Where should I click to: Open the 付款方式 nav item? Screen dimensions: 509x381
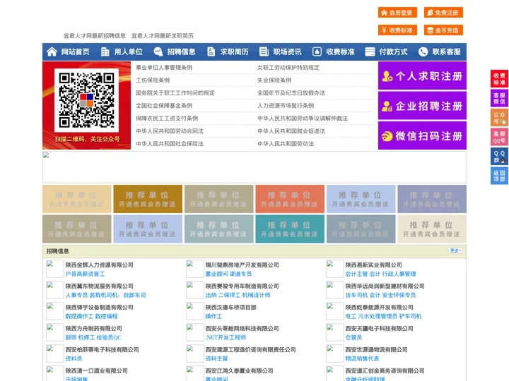(393, 52)
